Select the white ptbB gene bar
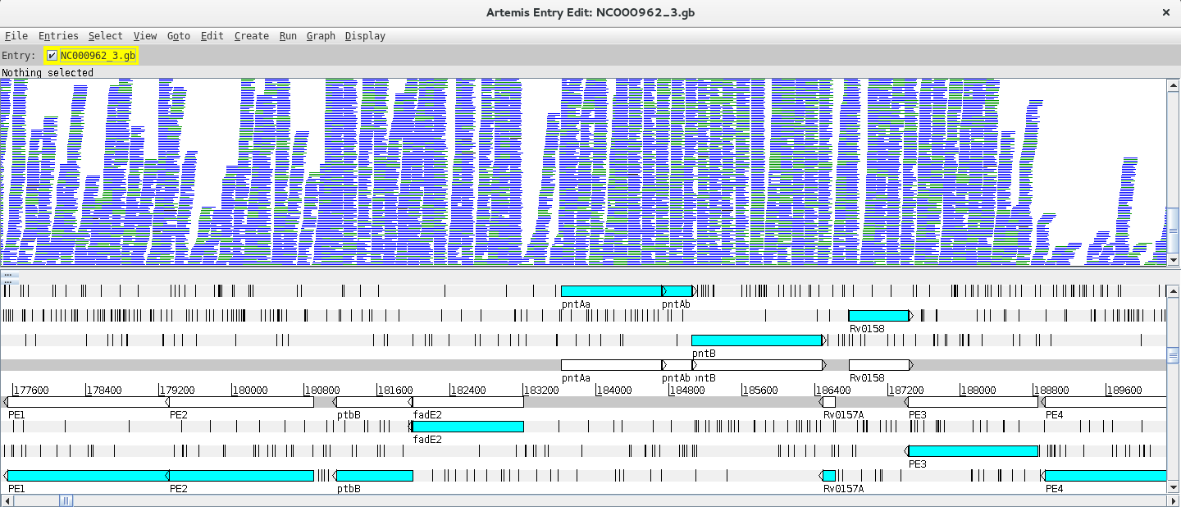 click(x=373, y=402)
